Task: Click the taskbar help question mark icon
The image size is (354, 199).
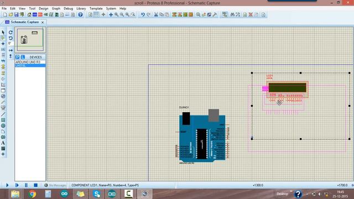Action: point(298,194)
